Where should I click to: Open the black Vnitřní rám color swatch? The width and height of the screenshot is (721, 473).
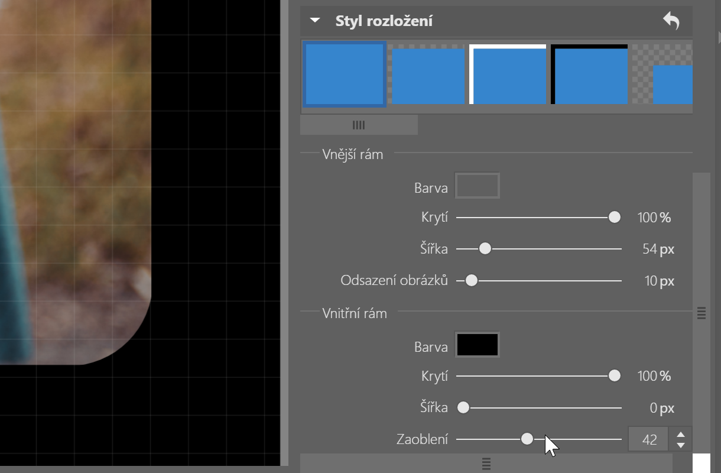(477, 344)
